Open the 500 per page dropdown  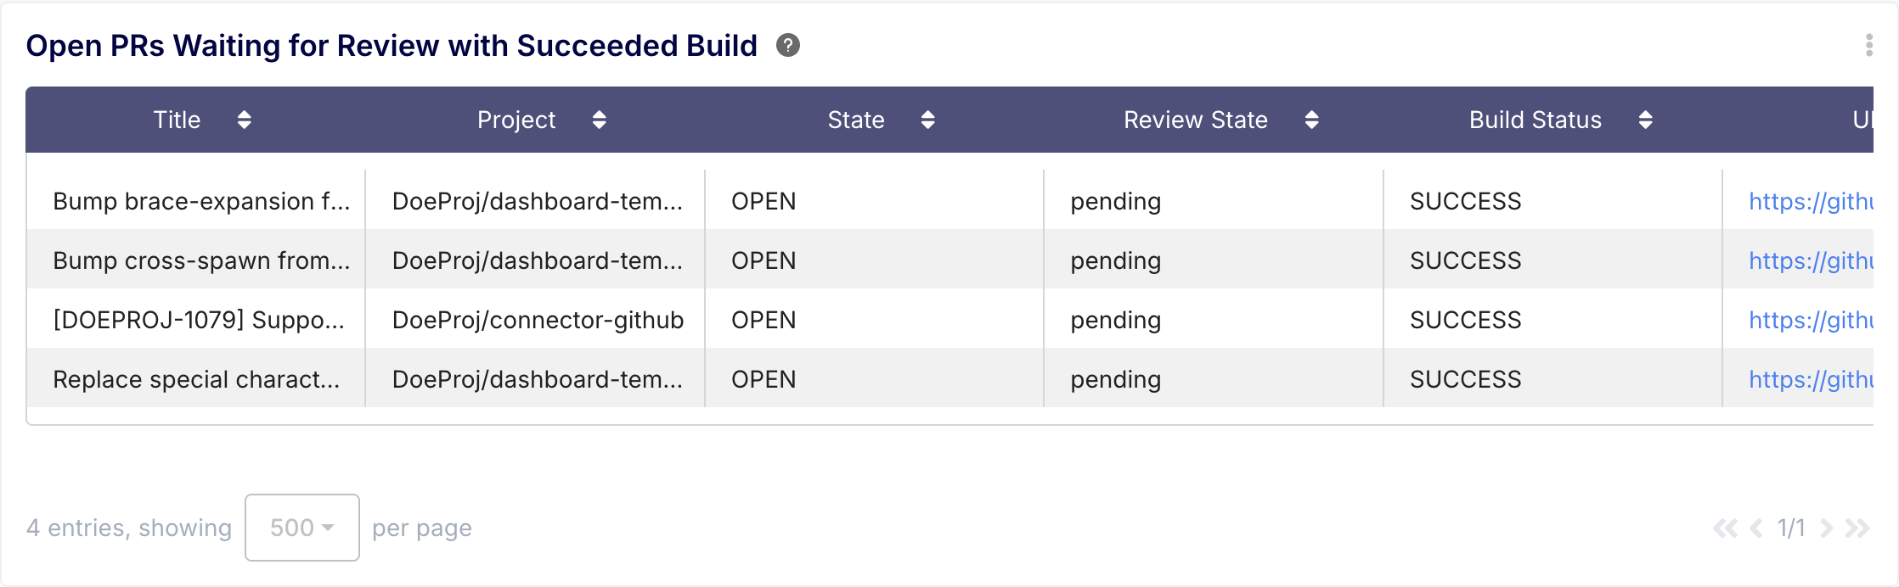[301, 528]
